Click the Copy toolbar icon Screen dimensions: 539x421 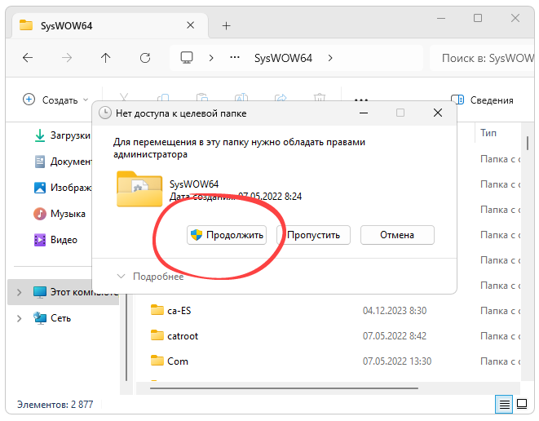coord(163,98)
